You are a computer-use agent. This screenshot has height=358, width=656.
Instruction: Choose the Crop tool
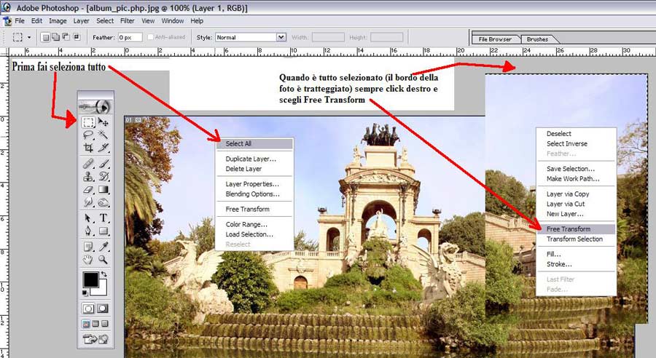87,148
